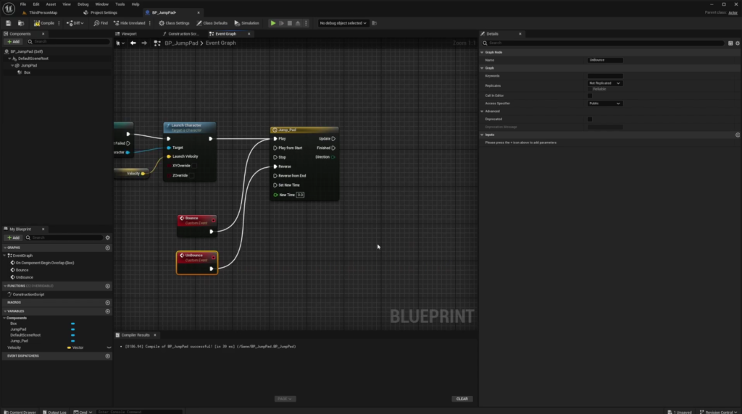The height and width of the screenshot is (414, 742).
Task: Add an input parameter in Details Inputs
Action: 737,135
